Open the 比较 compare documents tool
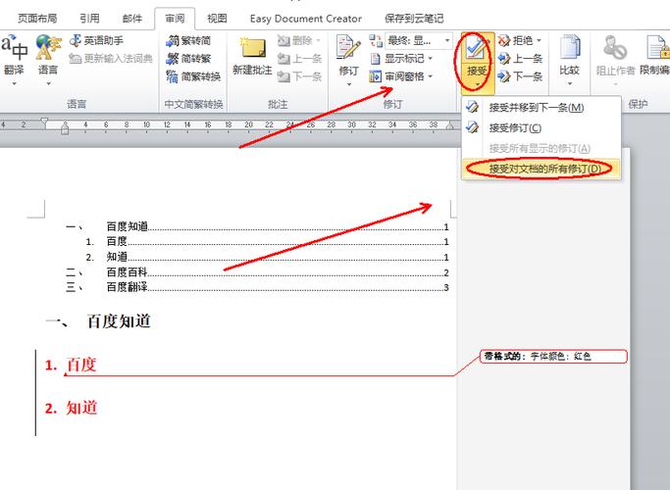670x490 pixels. tap(569, 55)
